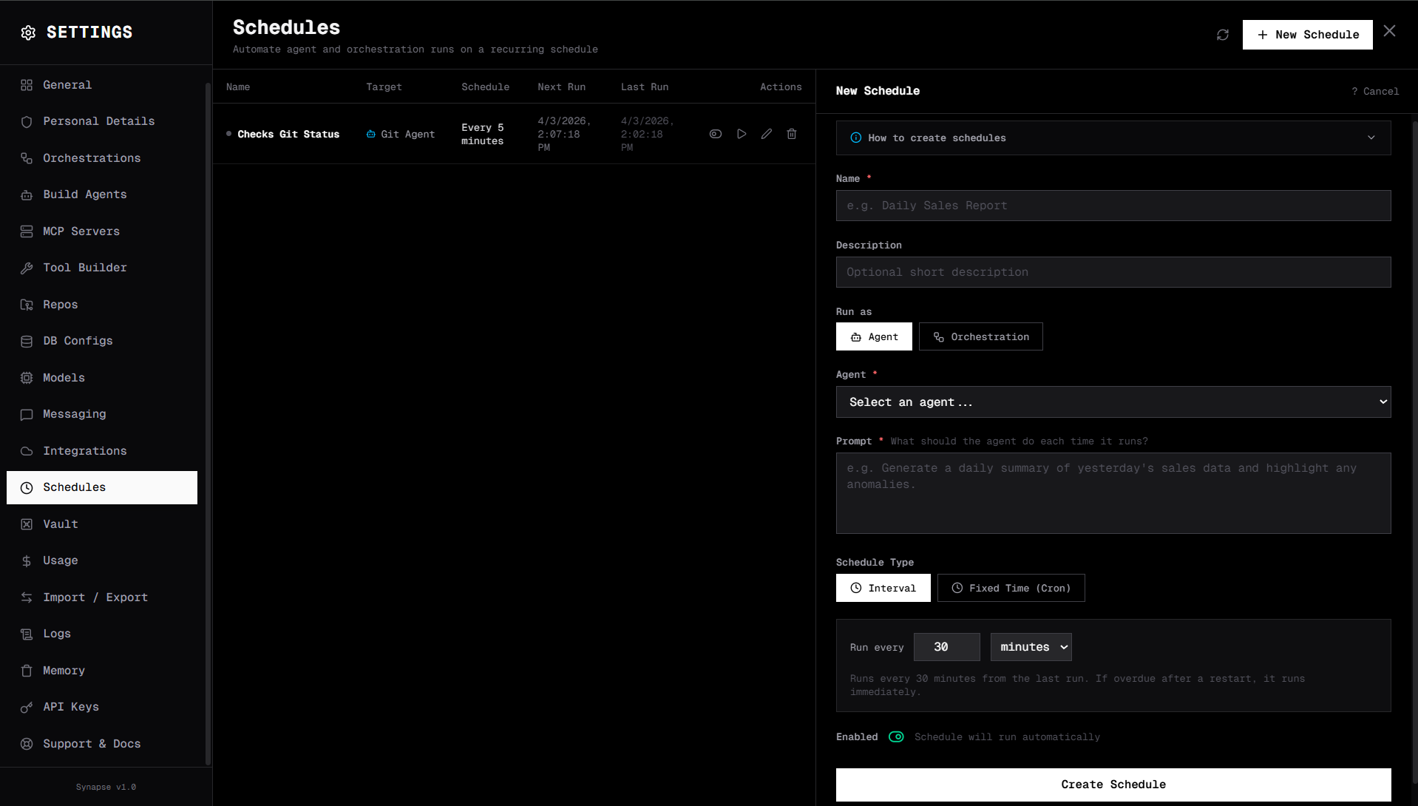Click the Schedule column header
Screen dimensions: 1418x806
[485, 87]
